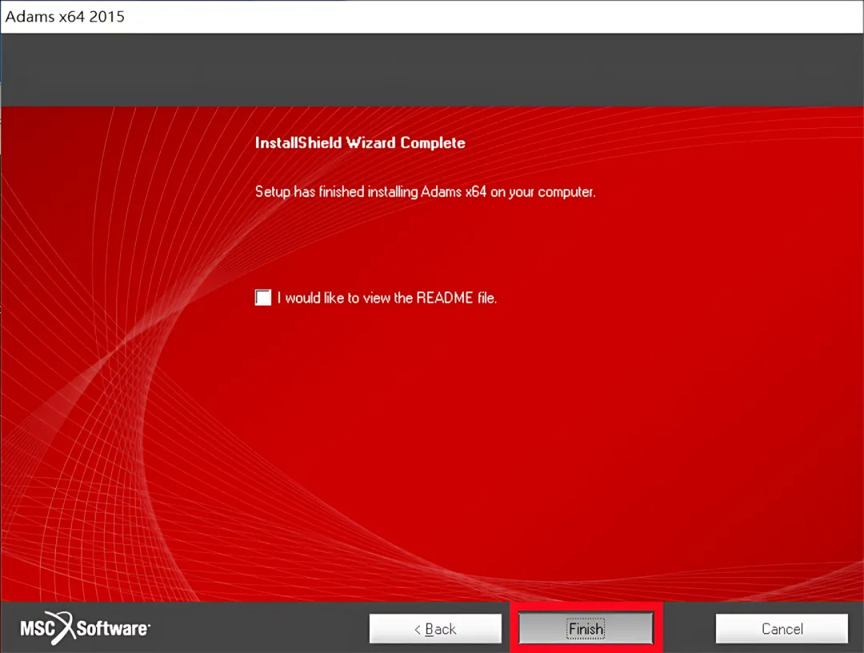Enable the view README file checkbox
Image resolution: width=864 pixels, height=653 pixels.
(x=263, y=298)
